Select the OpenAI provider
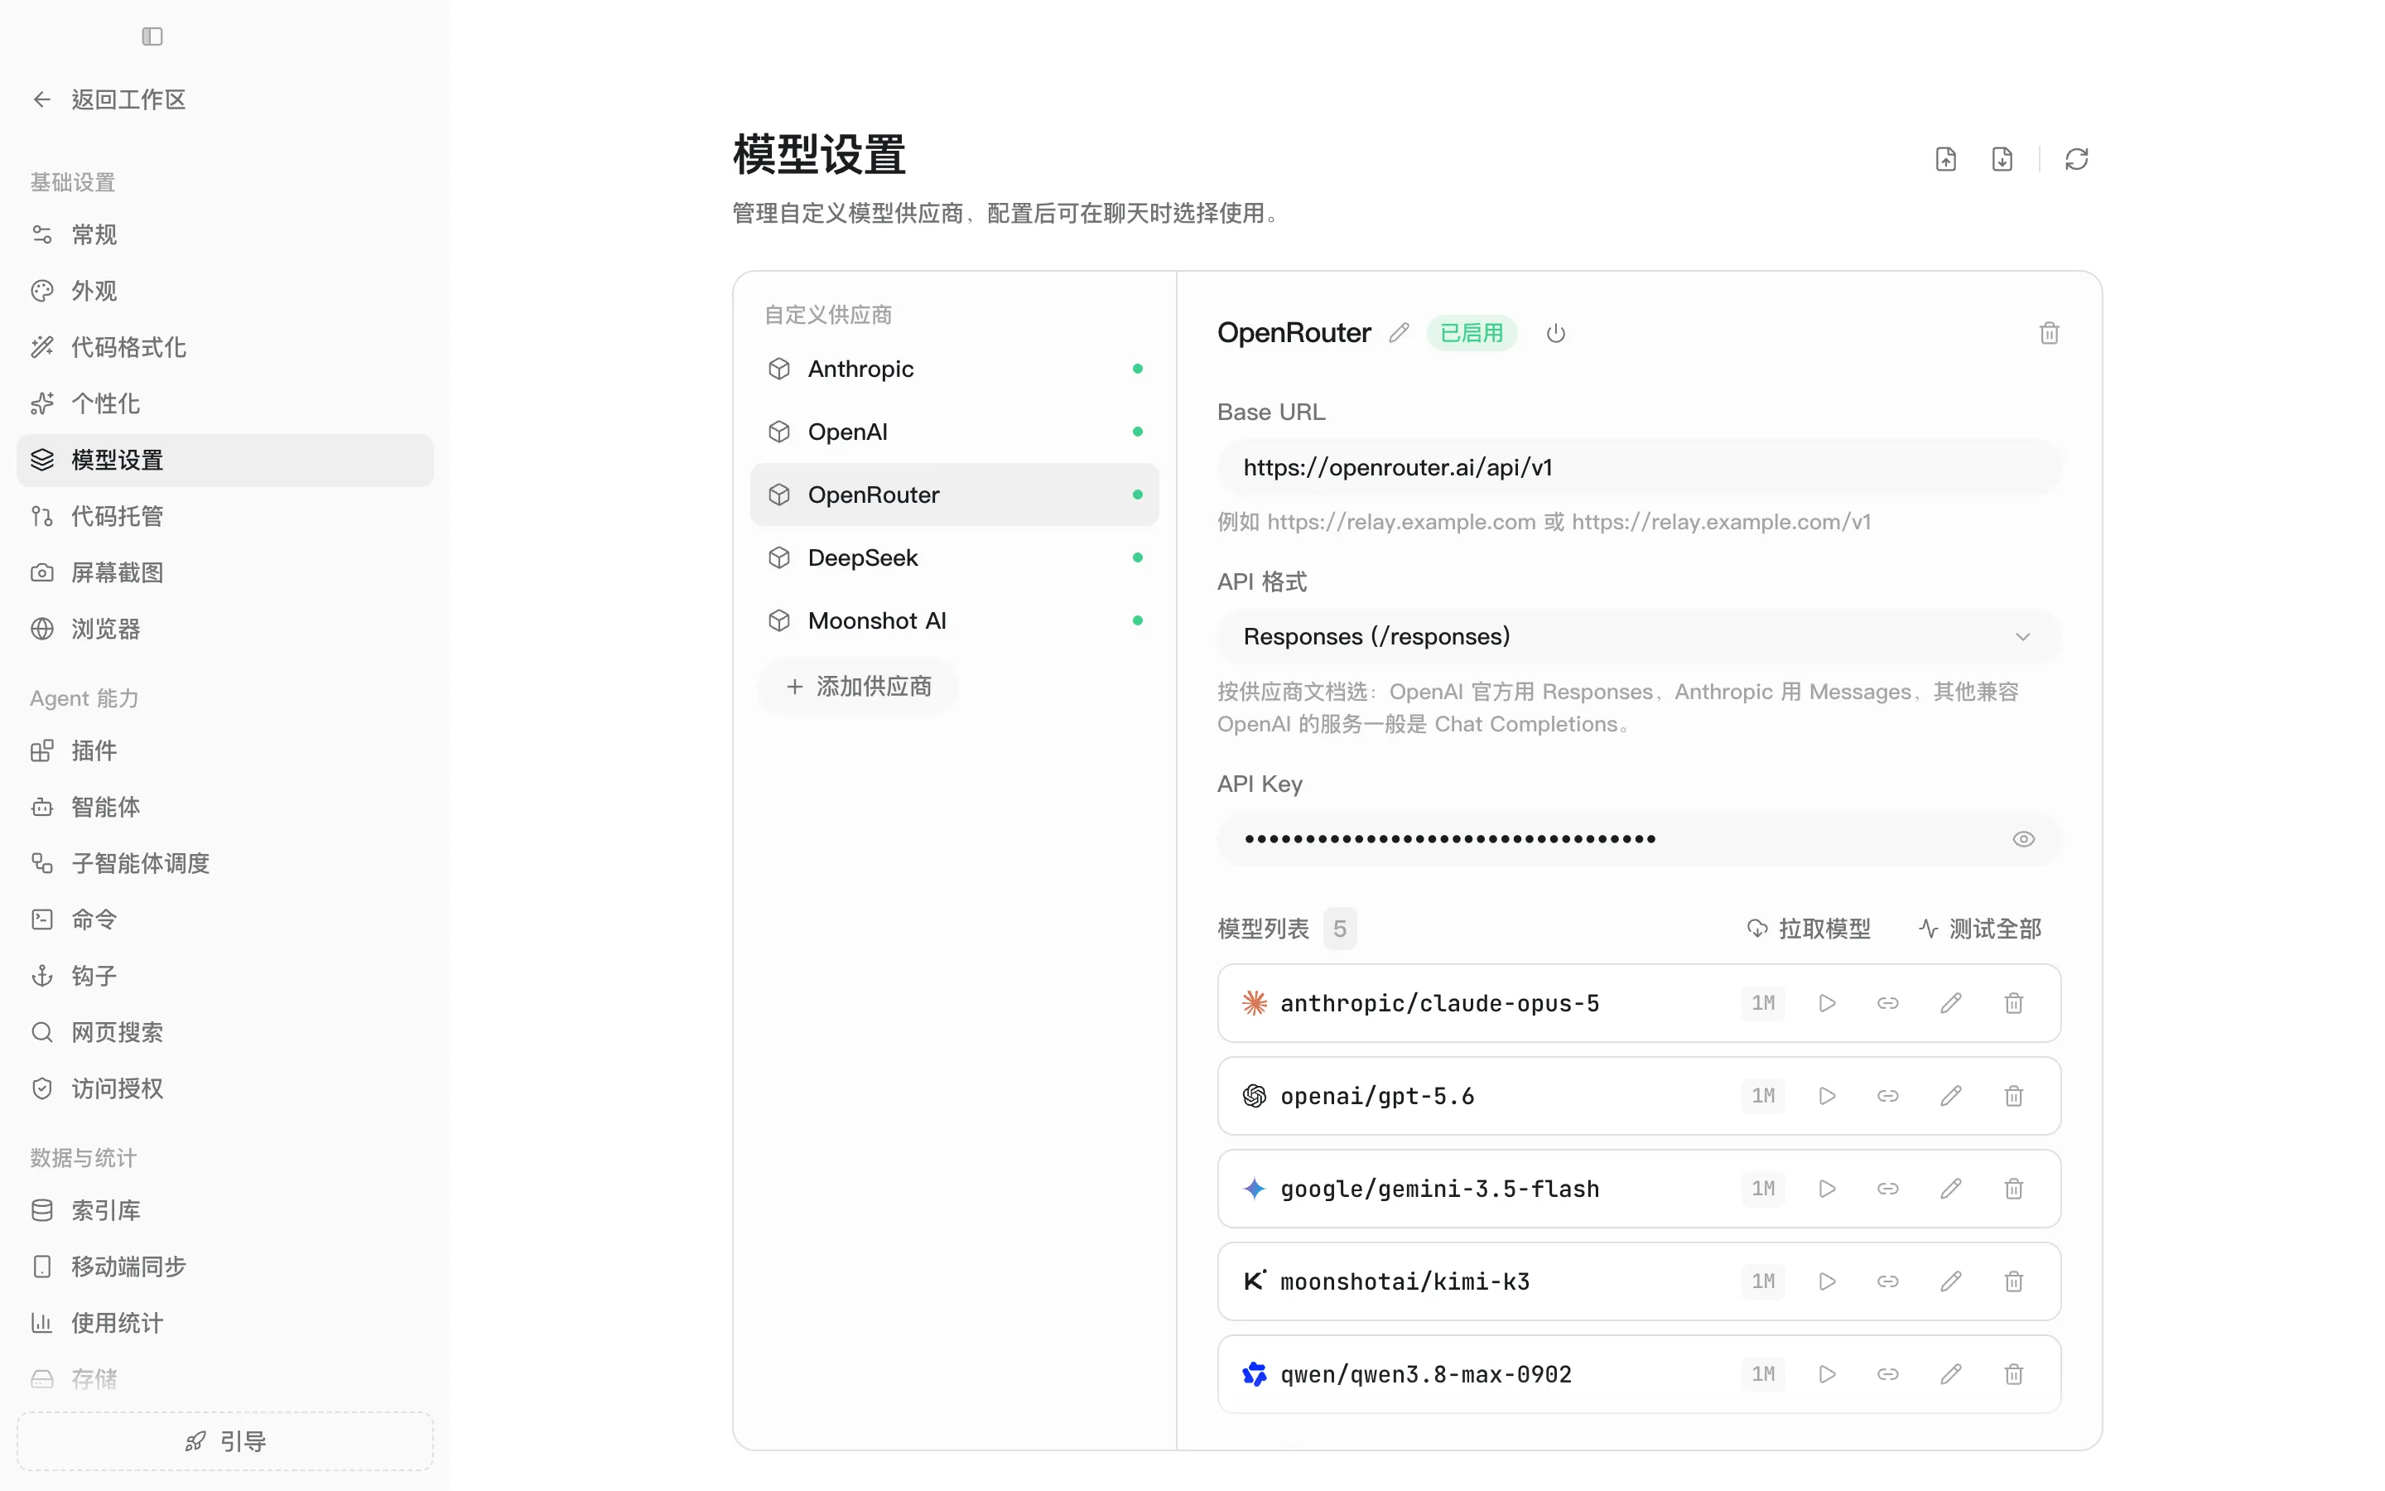 tap(954, 432)
